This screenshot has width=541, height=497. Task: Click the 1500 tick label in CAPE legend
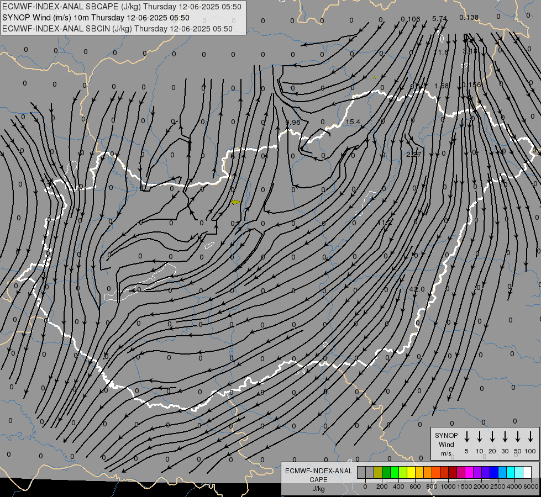pos(465,487)
